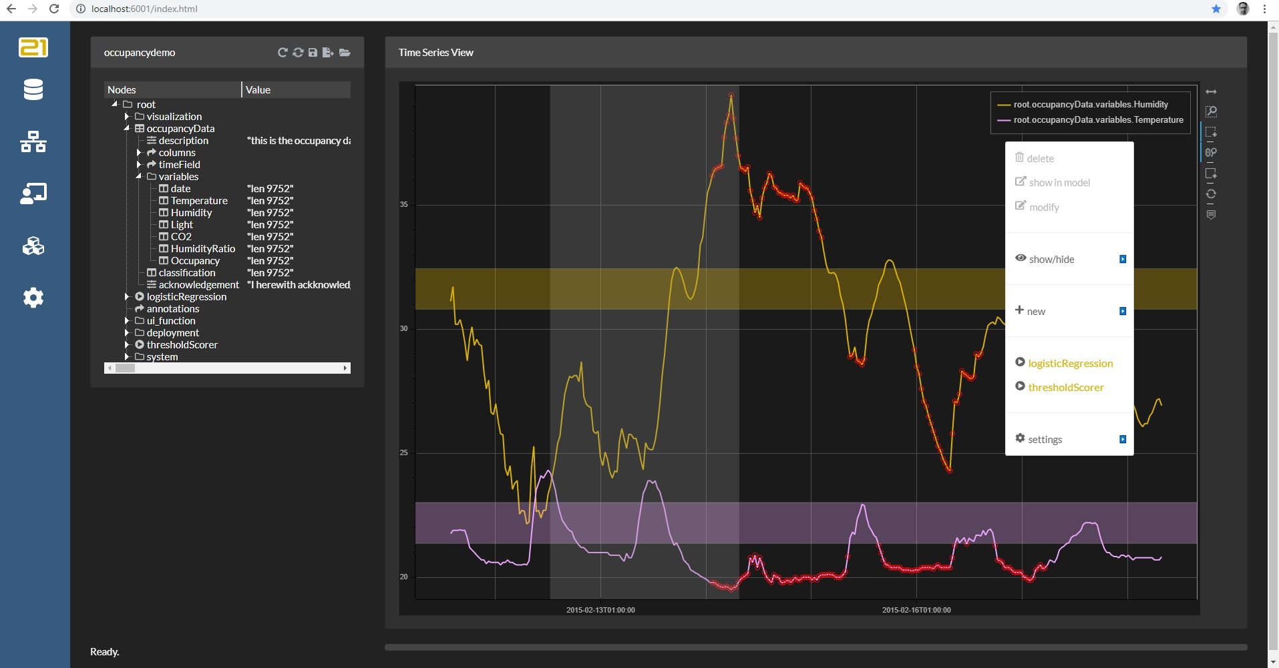Expand the system folder node

pos(127,357)
